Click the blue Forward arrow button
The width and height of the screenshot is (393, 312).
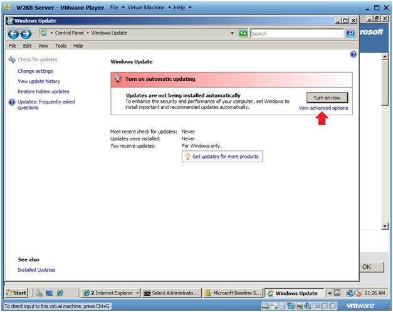[26, 34]
